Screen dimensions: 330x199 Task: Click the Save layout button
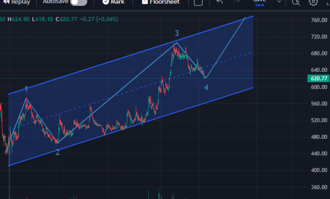(260, 3)
